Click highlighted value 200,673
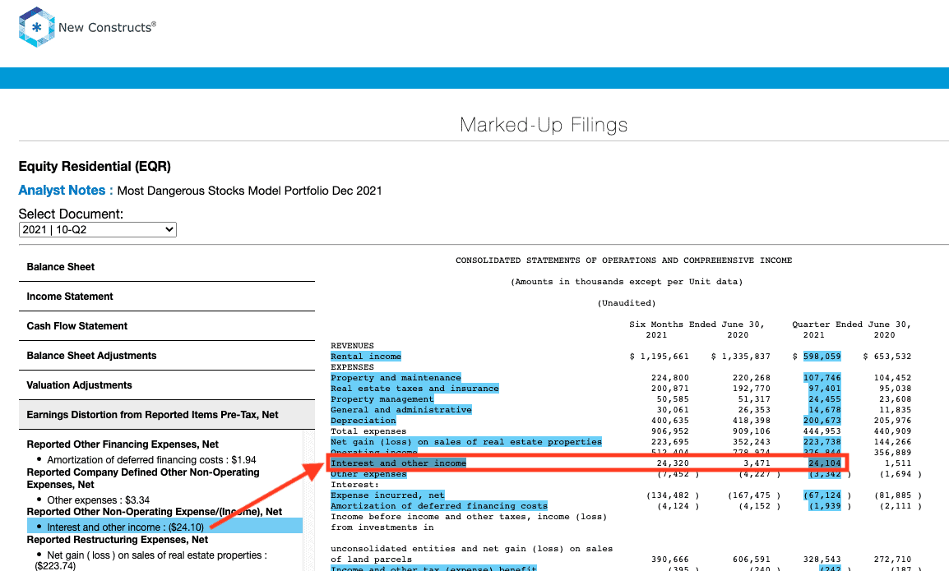 coord(822,421)
